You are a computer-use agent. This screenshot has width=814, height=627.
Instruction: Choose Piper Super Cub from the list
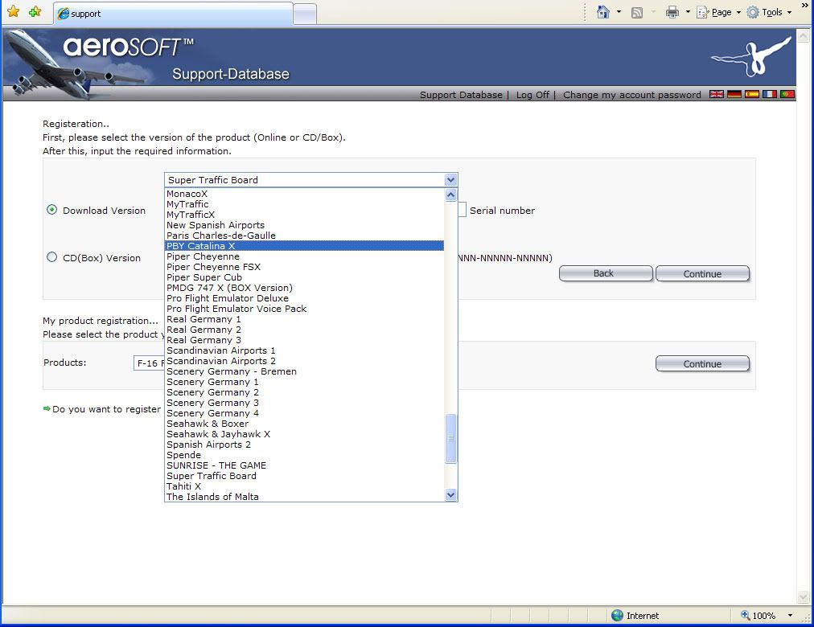[x=304, y=277]
